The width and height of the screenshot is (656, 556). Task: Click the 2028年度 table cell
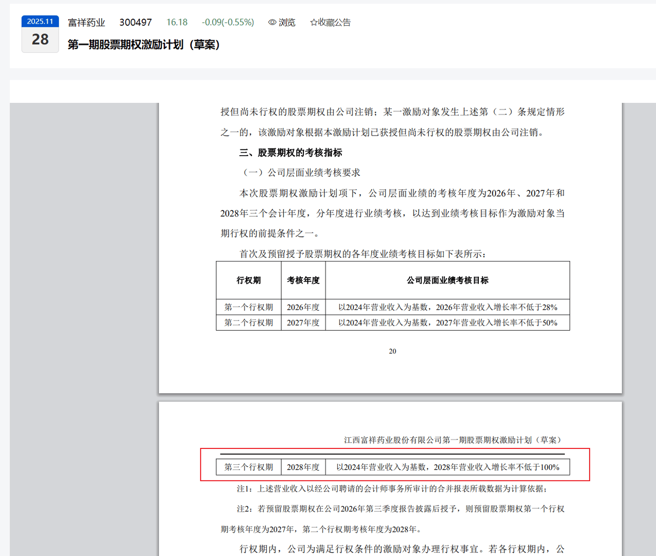pos(303,467)
